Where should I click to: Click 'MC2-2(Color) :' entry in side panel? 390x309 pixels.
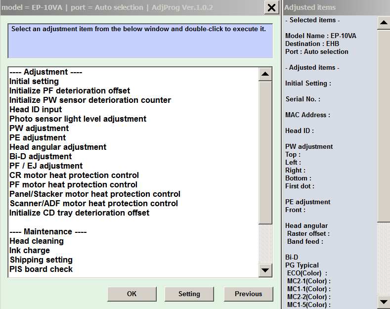308,297
